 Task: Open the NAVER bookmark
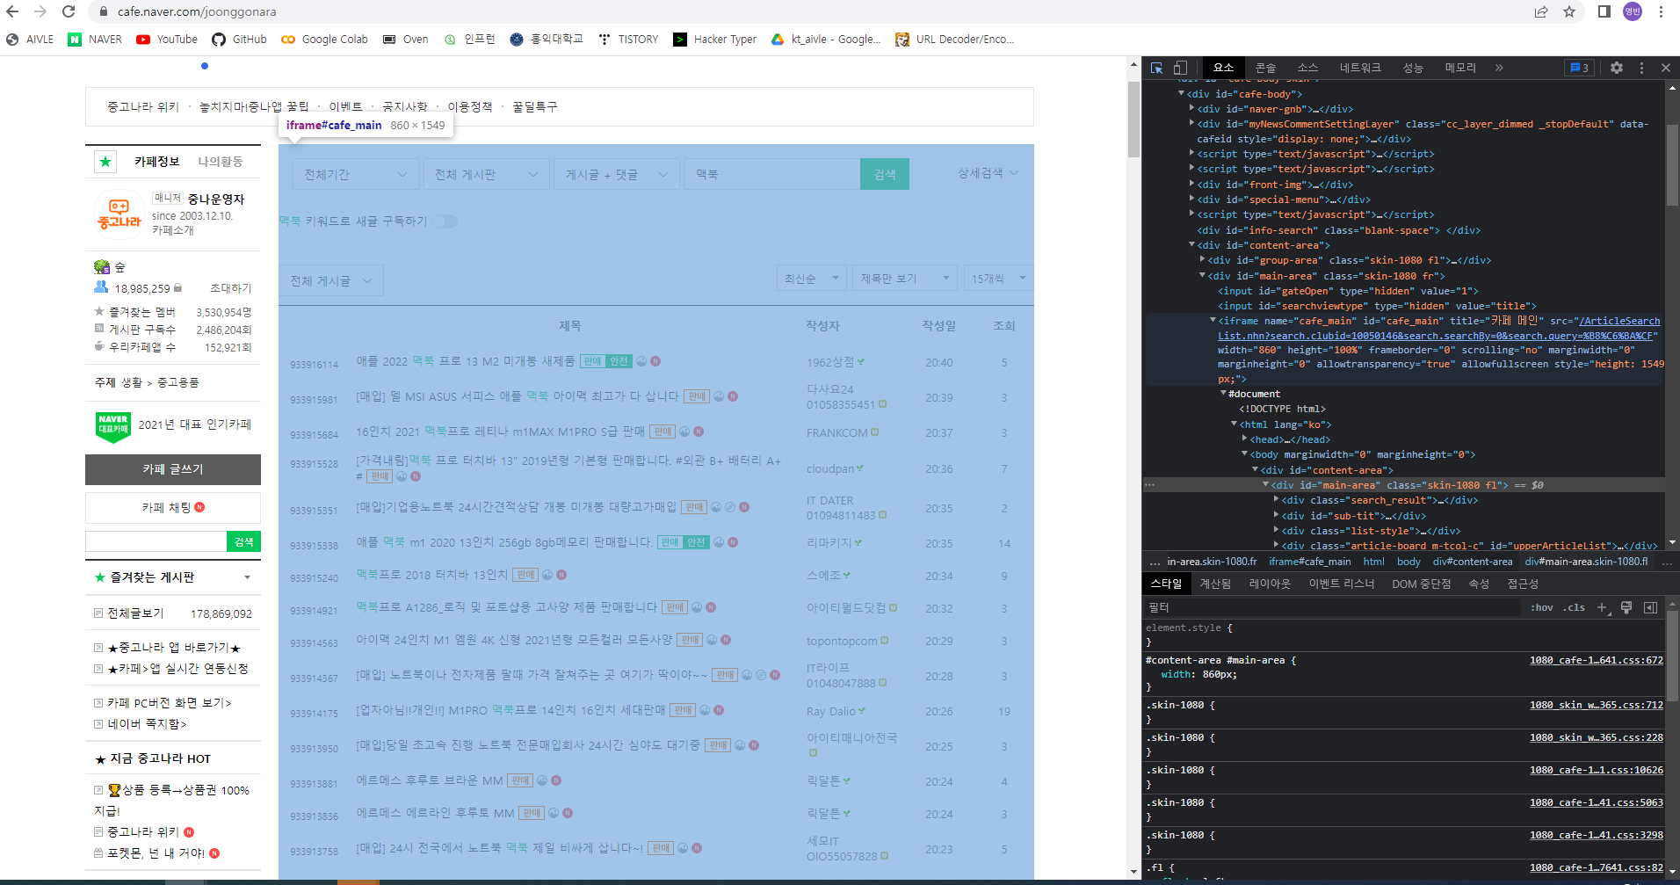click(95, 40)
